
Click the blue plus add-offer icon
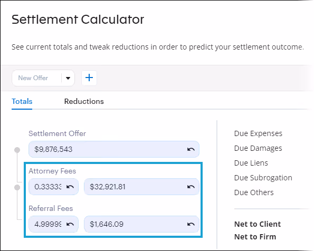(x=89, y=78)
